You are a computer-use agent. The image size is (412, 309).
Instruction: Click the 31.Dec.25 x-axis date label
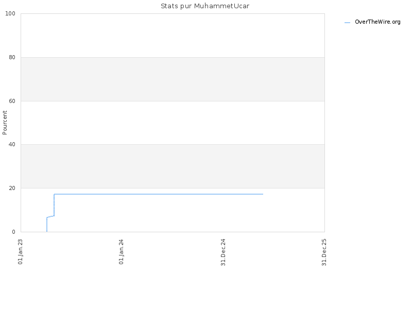[x=324, y=252]
